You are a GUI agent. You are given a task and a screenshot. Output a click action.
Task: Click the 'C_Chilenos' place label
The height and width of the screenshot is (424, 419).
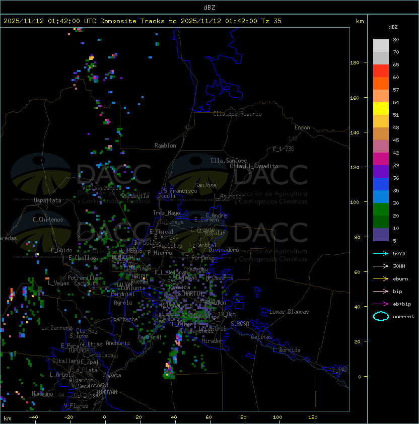click(x=48, y=220)
